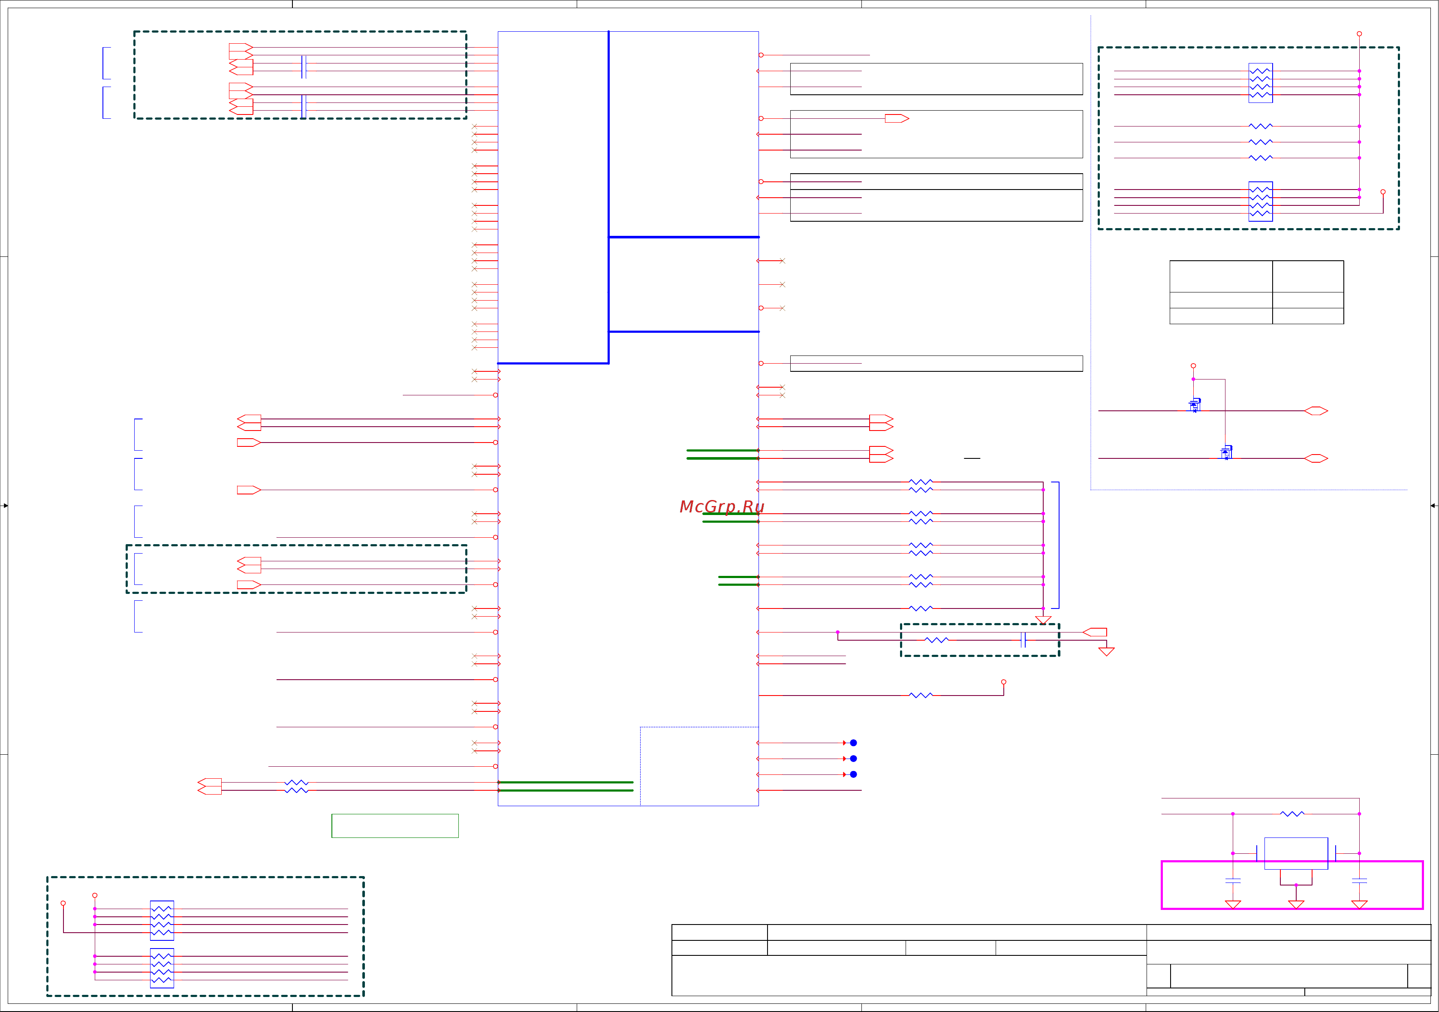Viewport: 1439px width, 1012px height.
Task: Select the blue crystal oscillator body
Action: click(x=1296, y=853)
